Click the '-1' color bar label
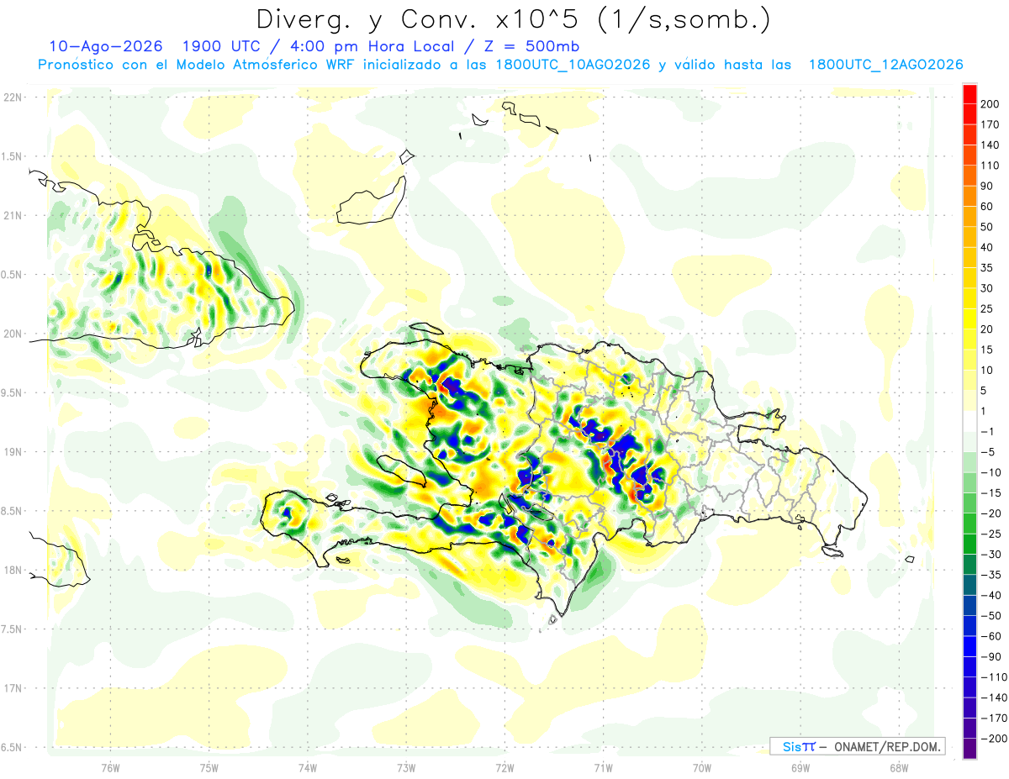1009x779 pixels. 987,432
